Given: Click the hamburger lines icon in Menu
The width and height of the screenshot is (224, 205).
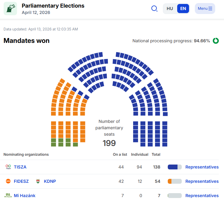Looking at the screenshot, I should pos(210,9).
